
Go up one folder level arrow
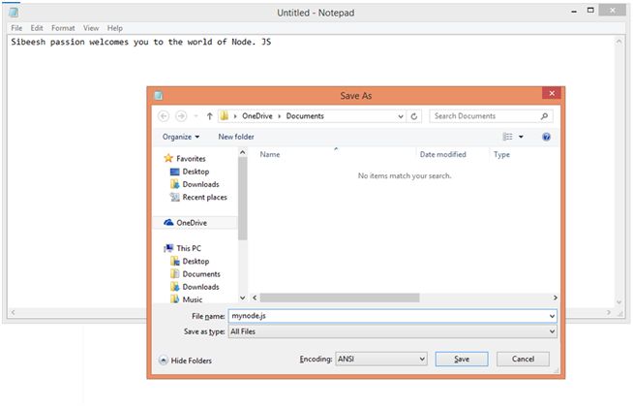209,116
